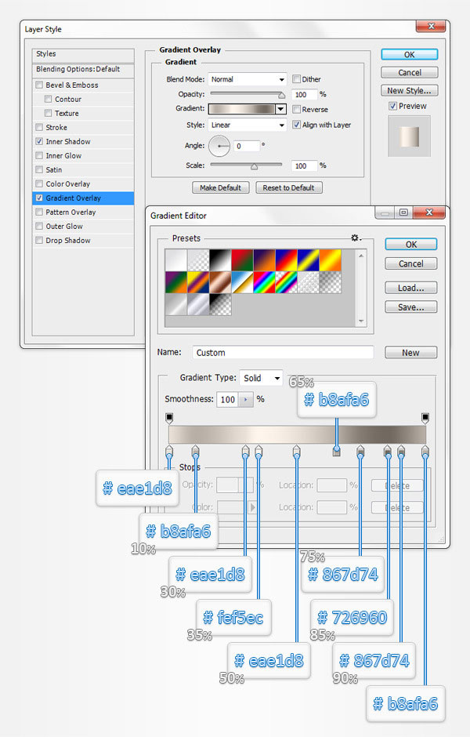This screenshot has height=737, width=470.
Task: Select the color stop at 50% location
Action: click(x=296, y=452)
